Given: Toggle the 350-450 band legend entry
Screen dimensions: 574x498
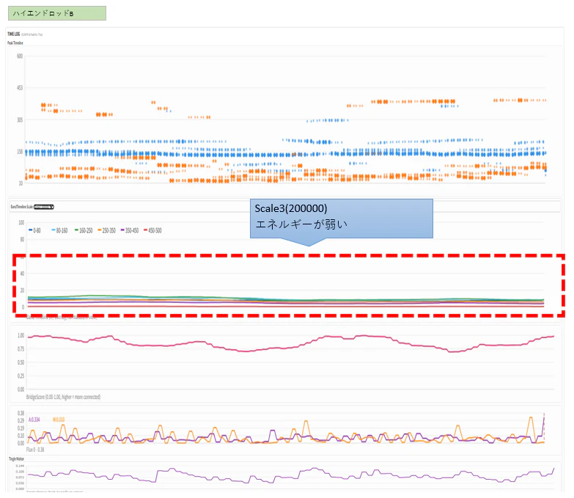Looking at the screenshot, I should 130,230.
